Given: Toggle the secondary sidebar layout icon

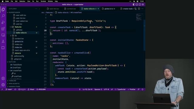Looking at the screenshot, I should [x=140, y=5].
